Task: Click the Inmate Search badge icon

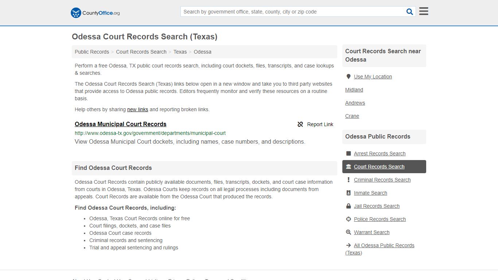Action: point(349,193)
